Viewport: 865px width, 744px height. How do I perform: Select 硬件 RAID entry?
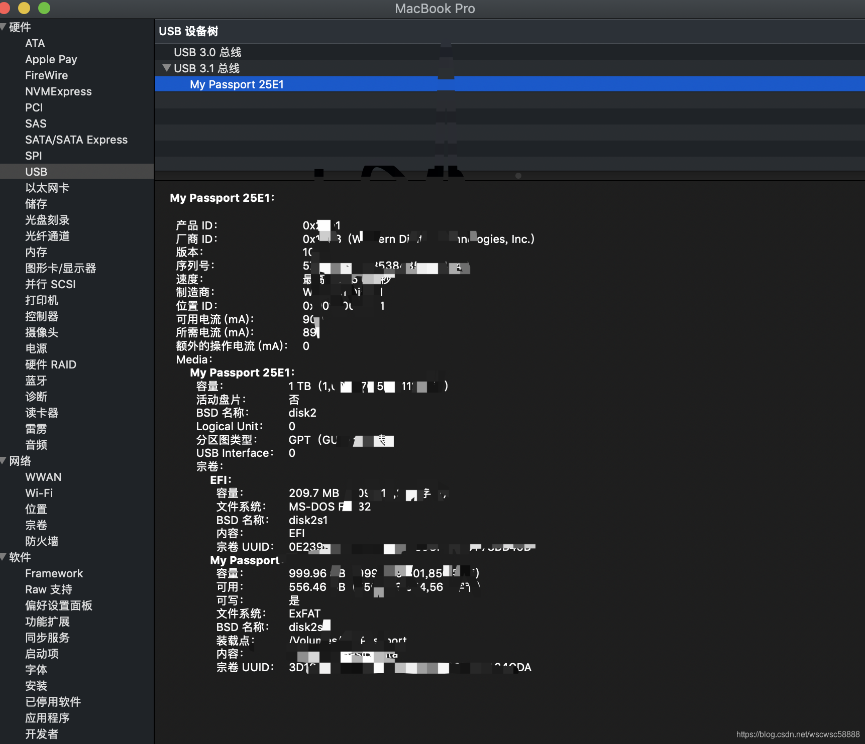(51, 364)
